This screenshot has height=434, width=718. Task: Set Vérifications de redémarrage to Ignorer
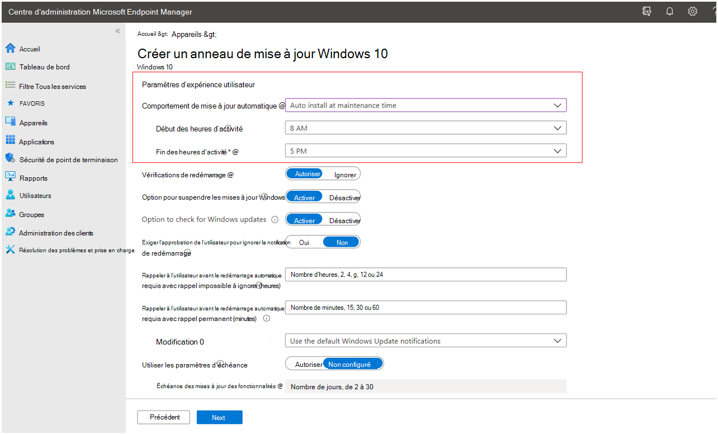pos(345,174)
